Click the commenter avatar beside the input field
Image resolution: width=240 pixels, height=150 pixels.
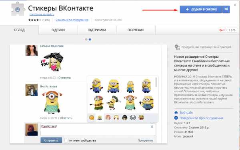pyautogui.click(x=32, y=130)
